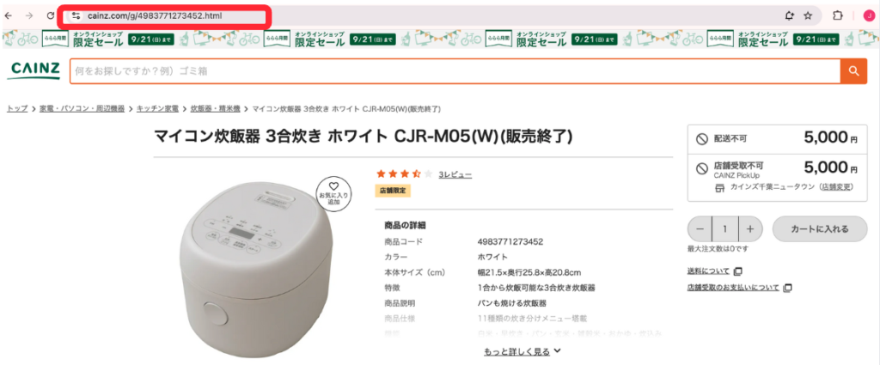Click カートに入れる add to cart button
The image size is (880, 365).
point(820,228)
